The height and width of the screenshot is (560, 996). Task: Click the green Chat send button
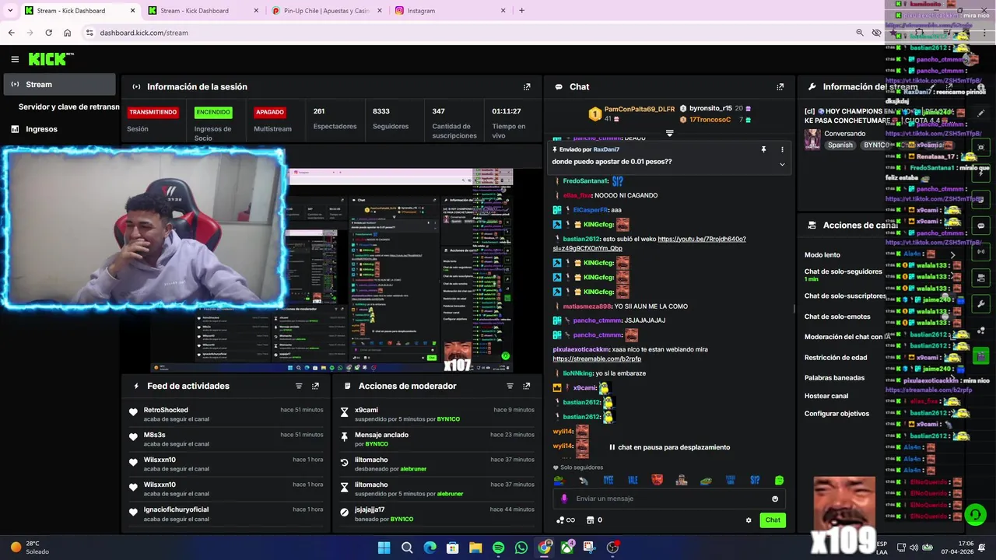[x=773, y=520]
